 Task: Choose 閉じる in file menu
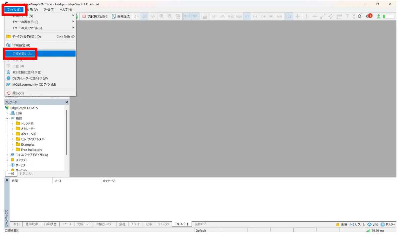40,93
